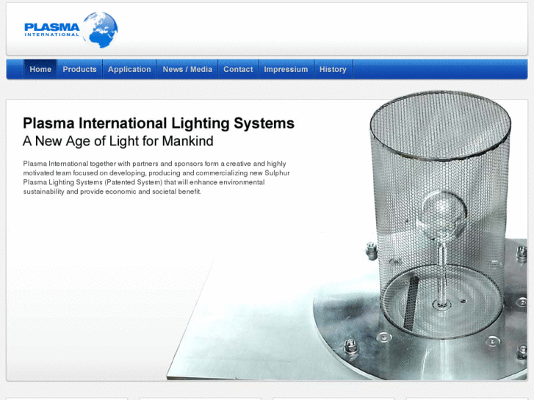Open the Home menu item

click(x=40, y=69)
